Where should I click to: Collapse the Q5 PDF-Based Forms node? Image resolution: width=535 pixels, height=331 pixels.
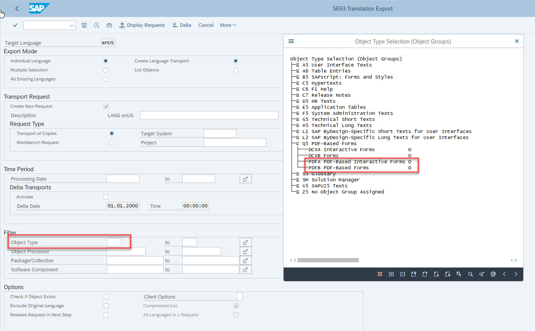click(298, 144)
